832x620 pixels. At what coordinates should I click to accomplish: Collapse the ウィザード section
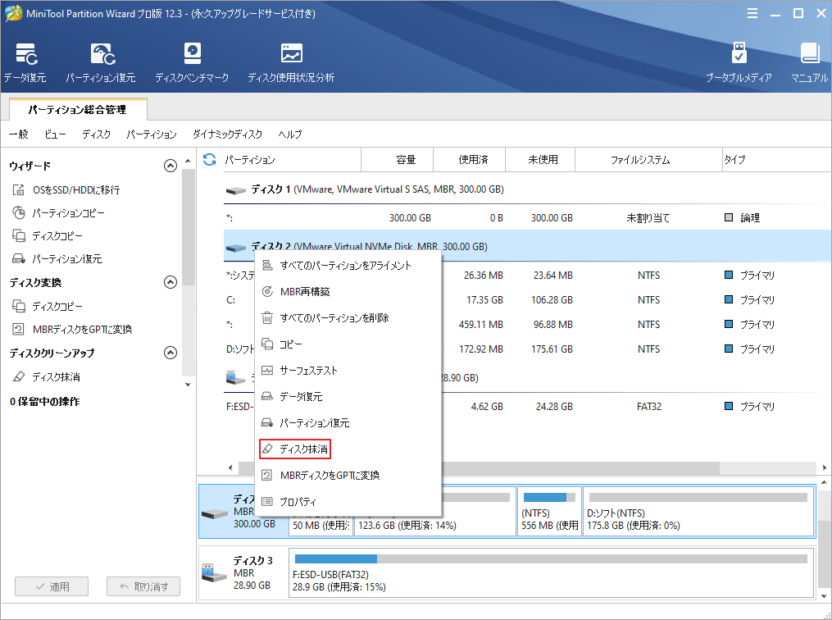point(170,166)
